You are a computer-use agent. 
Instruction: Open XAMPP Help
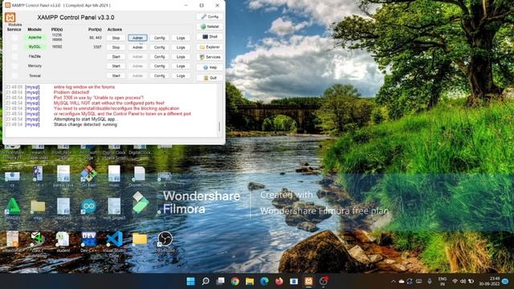pyautogui.click(x=210, y=67)
